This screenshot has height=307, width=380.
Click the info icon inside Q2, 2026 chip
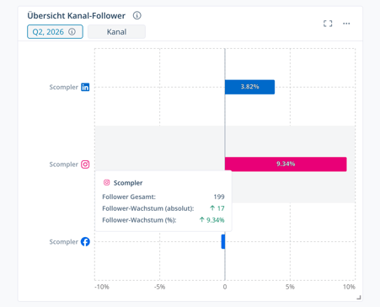72,32
